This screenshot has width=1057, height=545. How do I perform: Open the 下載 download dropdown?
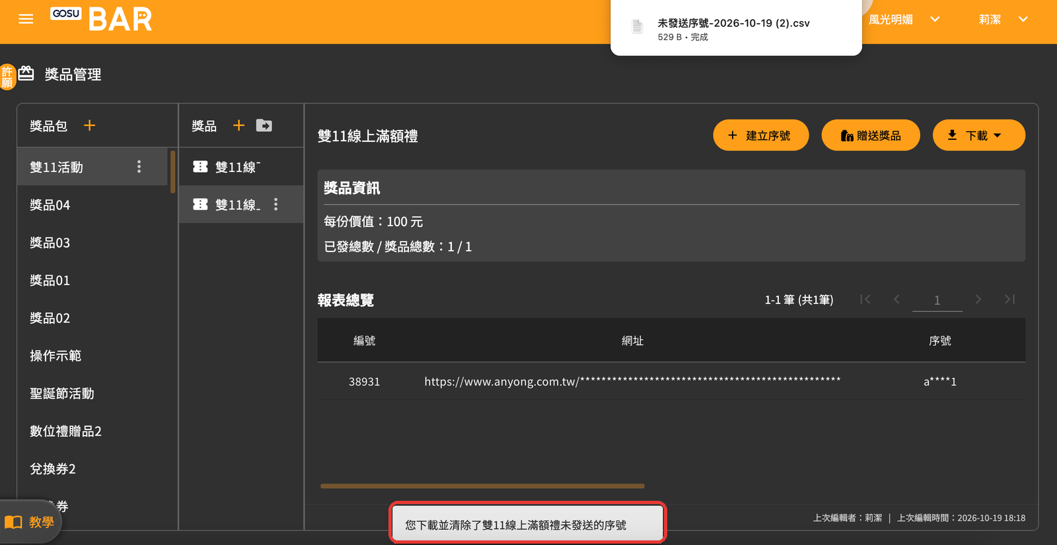pyautogui.click(x=978, y=135)
